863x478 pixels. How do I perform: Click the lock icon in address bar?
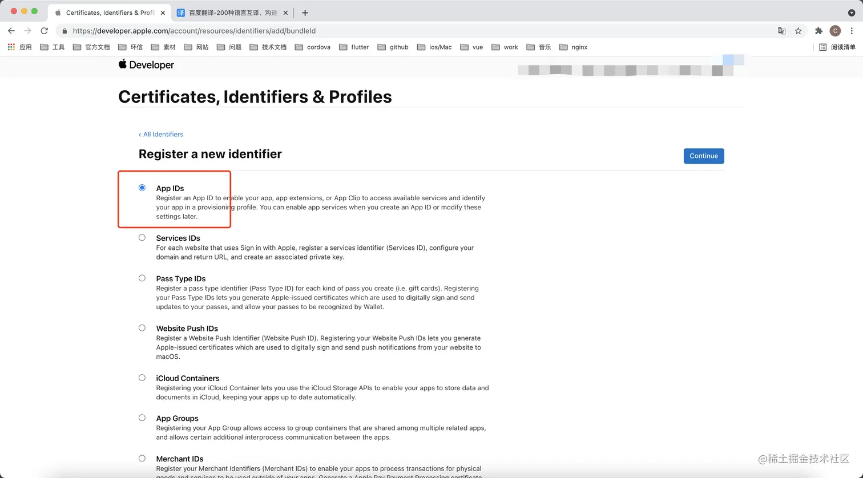pyautogui.click(x=64, y=31)
